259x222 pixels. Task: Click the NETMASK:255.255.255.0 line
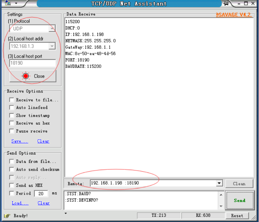(x=90, y=41)
